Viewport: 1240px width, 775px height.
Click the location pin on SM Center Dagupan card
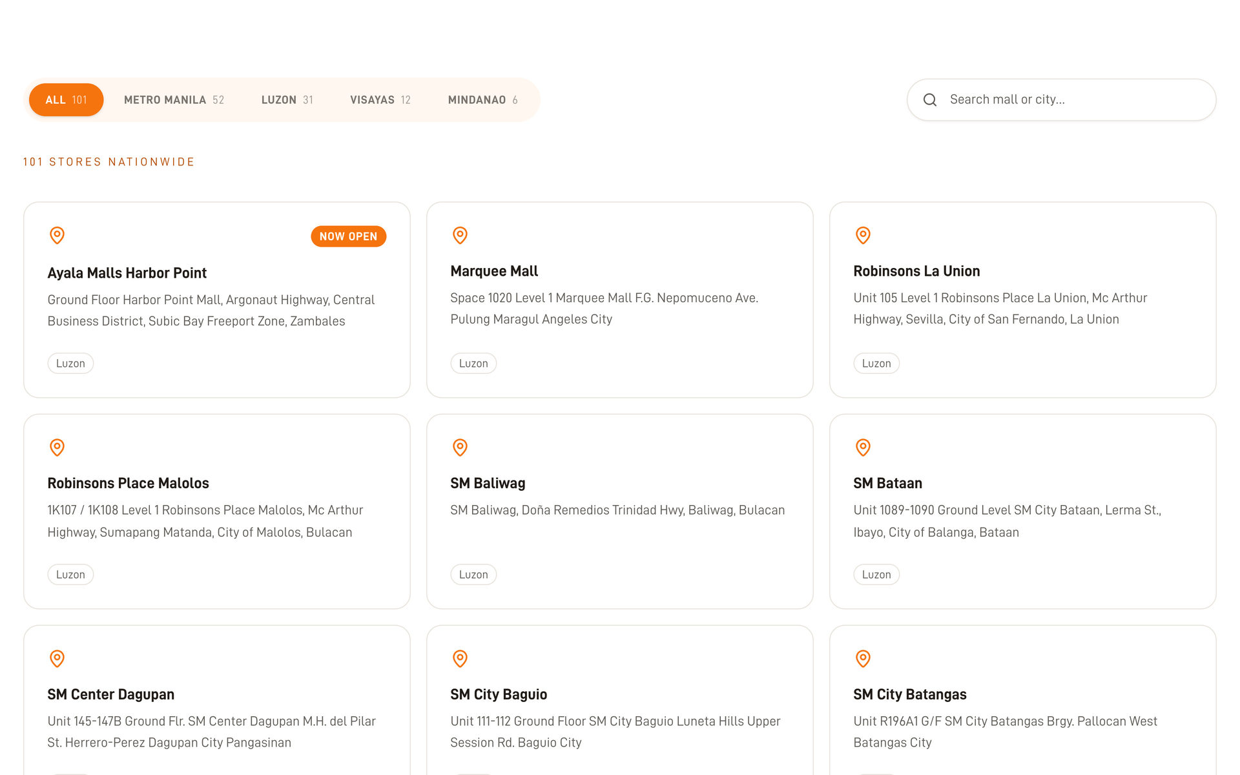pyautogui.click(x=57, y=658)
